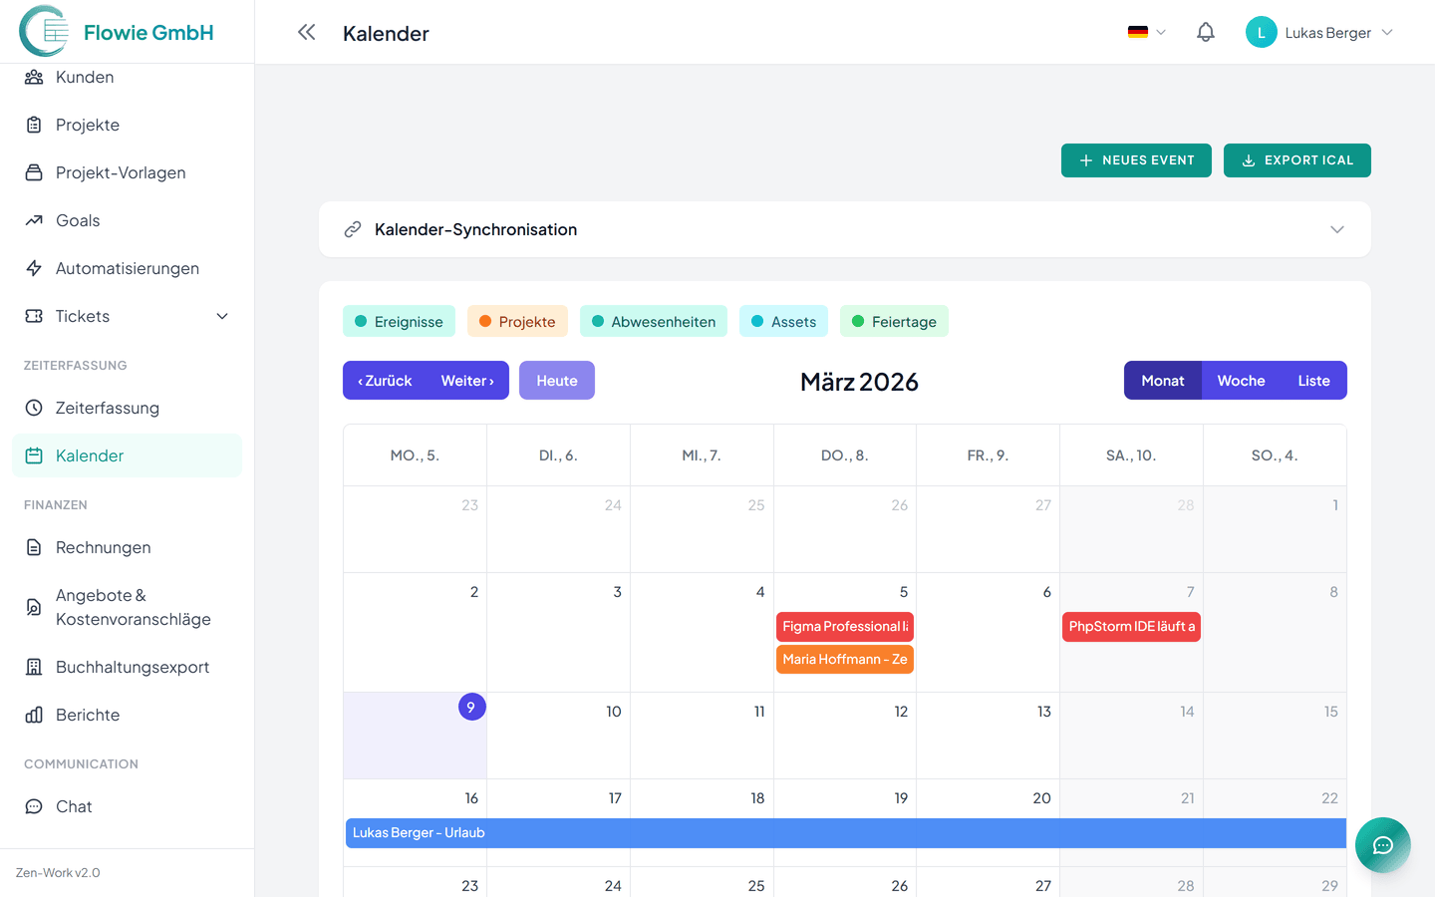Open the Lukas Berger account dropdown

[x=1319, y=32]
